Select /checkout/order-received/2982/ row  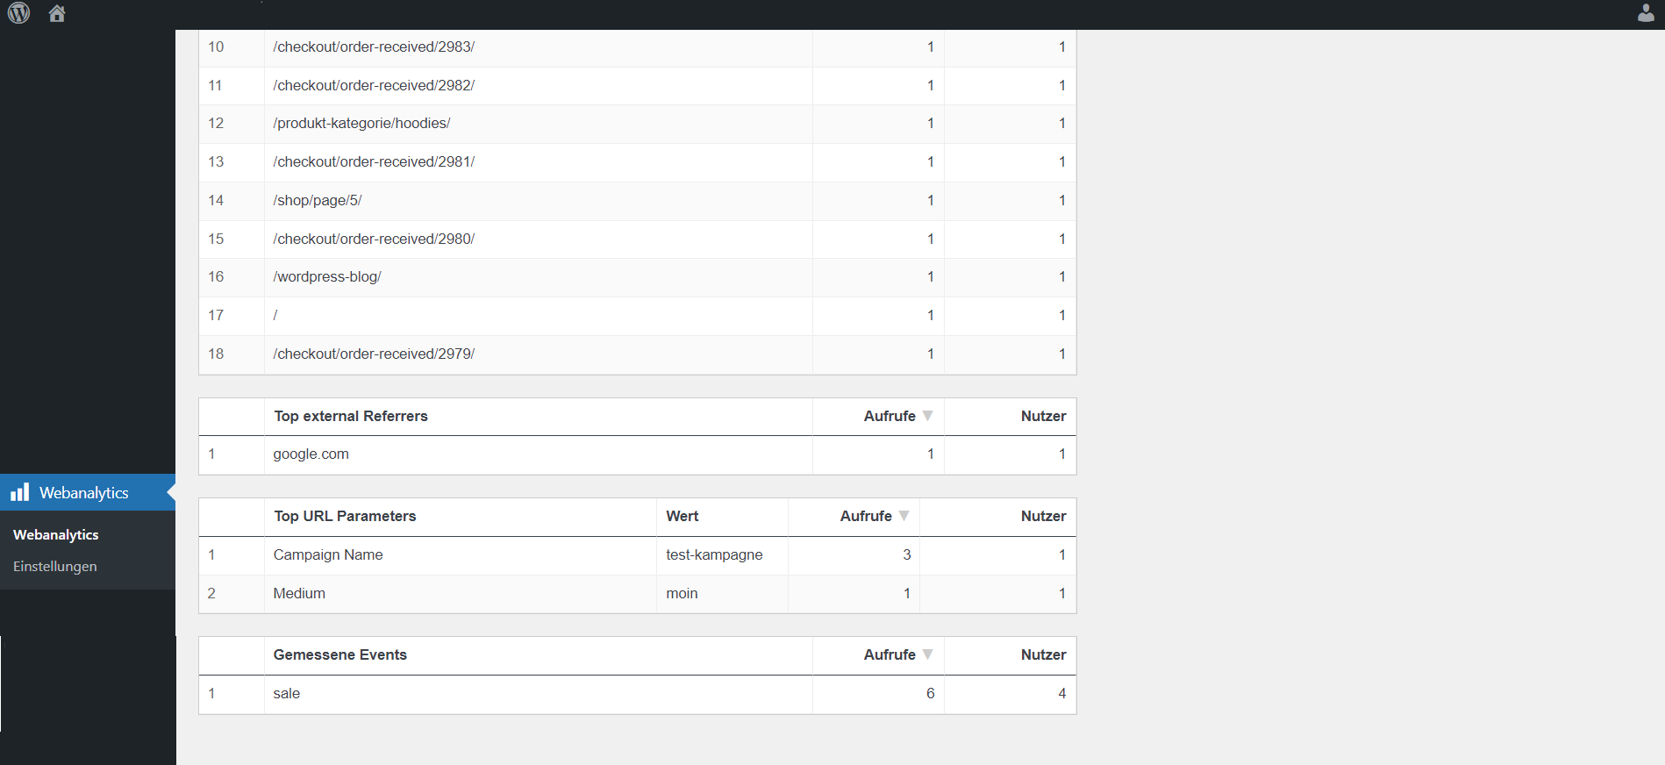coord(638,85)
